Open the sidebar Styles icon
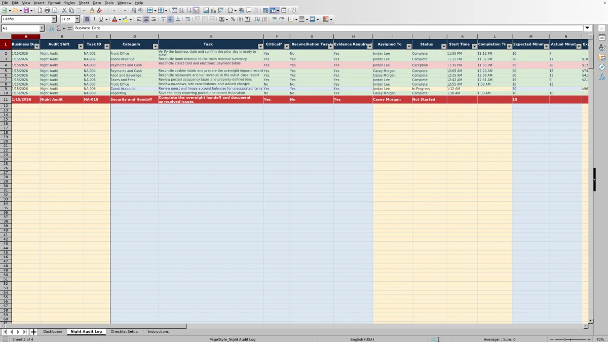The image size is (608, 342). (x=602, y=48)
